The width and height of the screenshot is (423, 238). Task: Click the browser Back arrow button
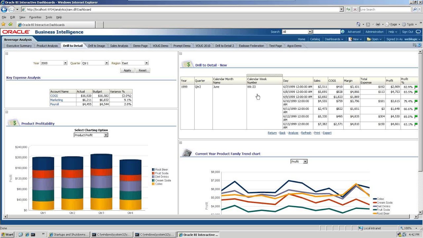click(x=4, y=10)
